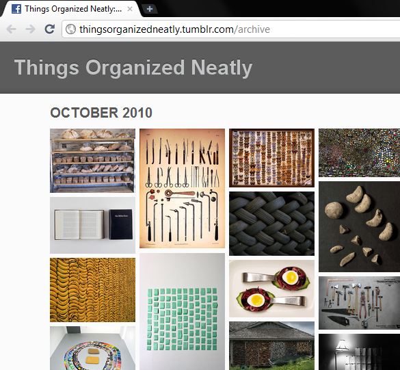This screenshot has width=400, height=370.
Task: Open the Things Organized Neatly header link
Action: tap(133, 68)
